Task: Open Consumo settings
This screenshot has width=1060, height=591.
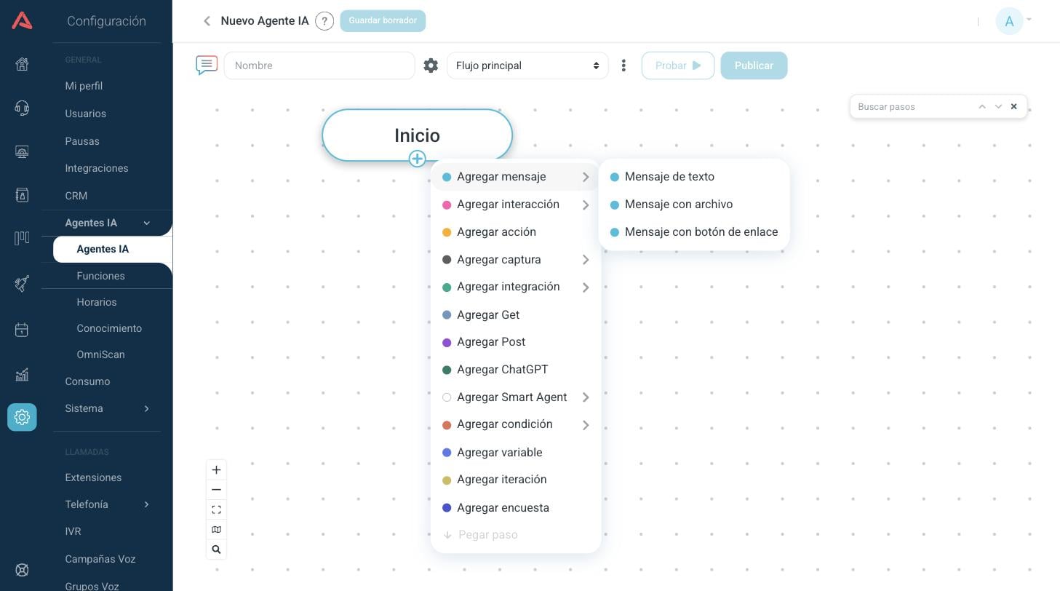Action: 87,381
